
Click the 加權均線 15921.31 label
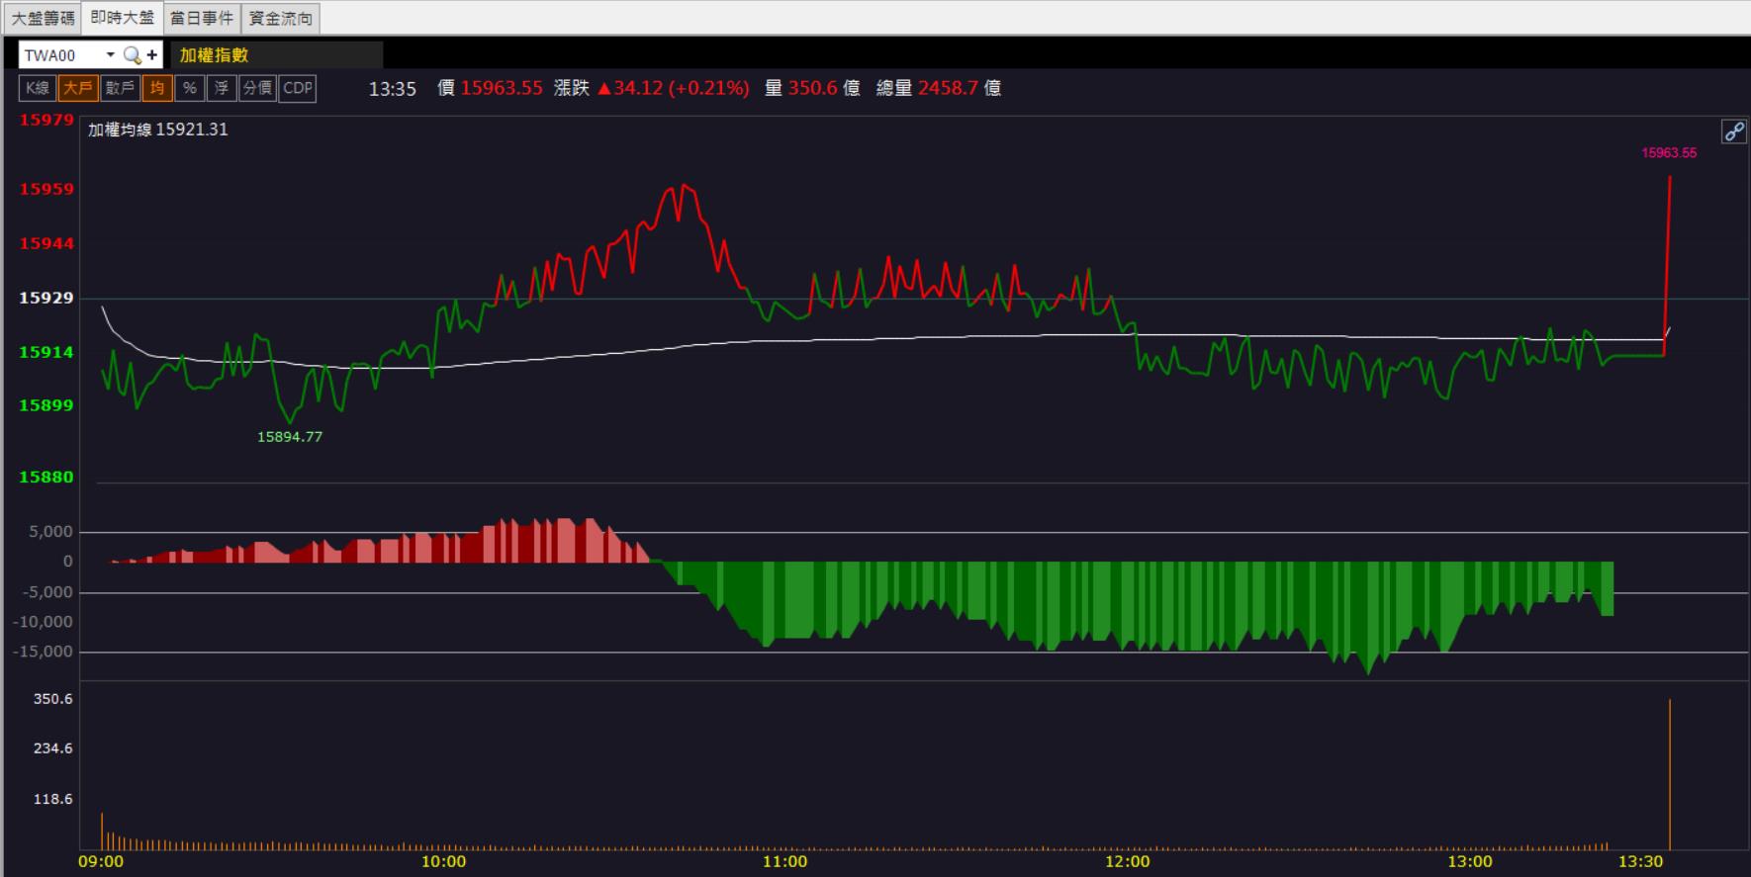coord(158,130)
